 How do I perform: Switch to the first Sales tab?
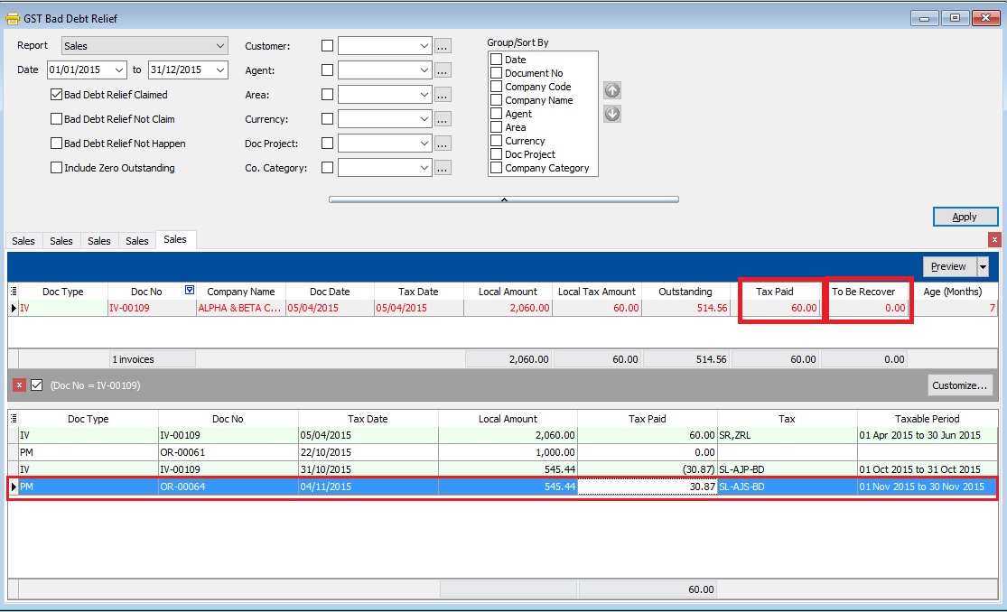(x=23, y=241)
